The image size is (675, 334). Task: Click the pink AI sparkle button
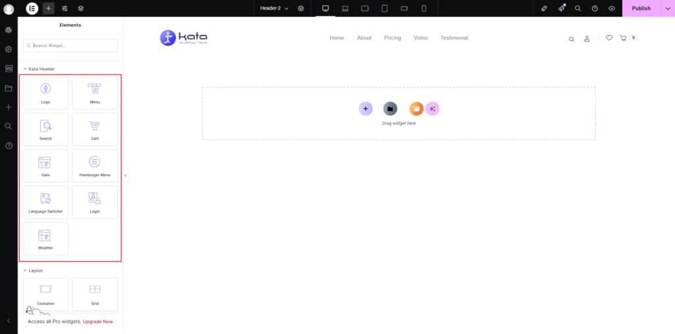(432, 108)
